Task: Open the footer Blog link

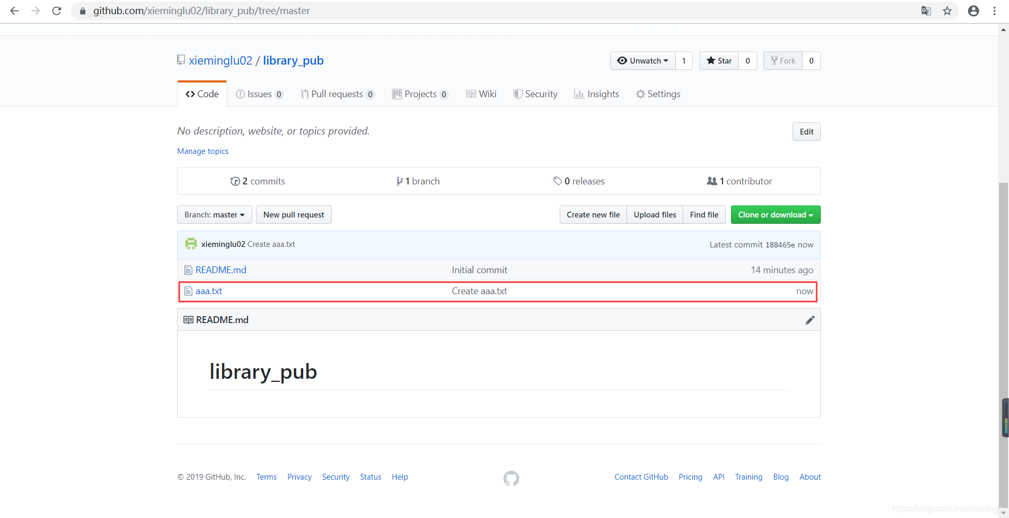Action: pyautogui.click(x=781, y=477)
